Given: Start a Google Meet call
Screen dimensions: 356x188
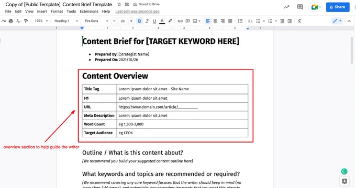Looking at the screenshot, I should tap(316, 7).
